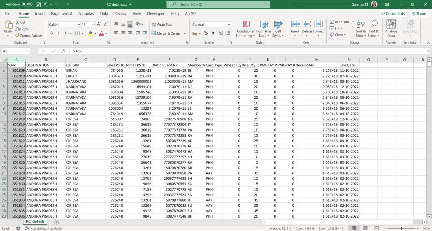The image size is (432, 231).
Task: Expand the Name Box dropdown arrow
Action: [27, 51]
